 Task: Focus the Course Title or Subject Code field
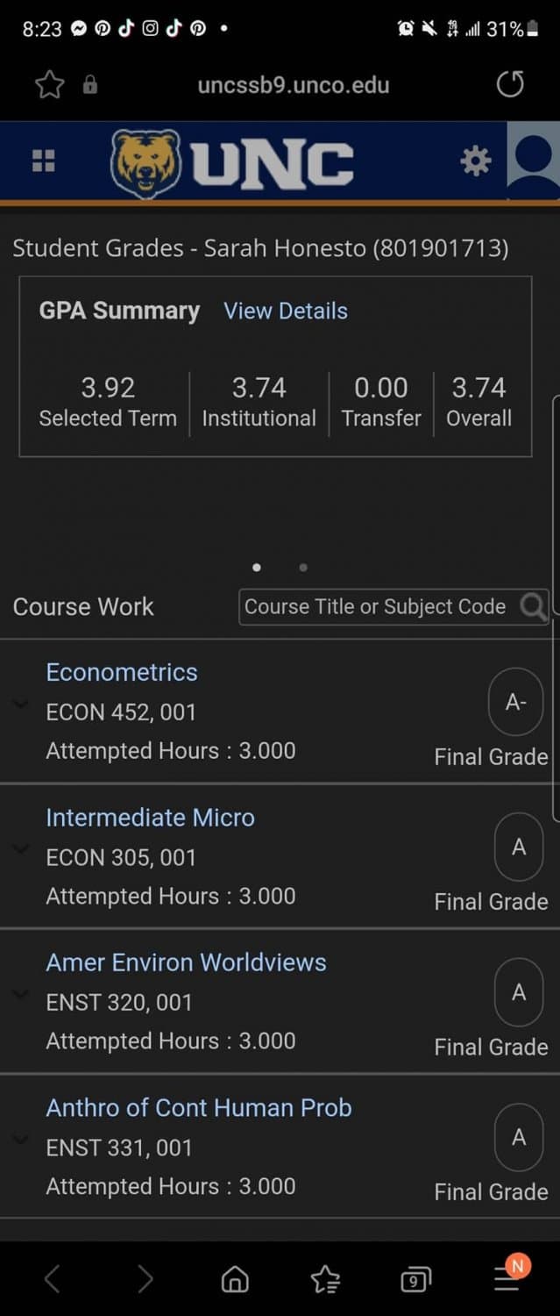[377, 606]
